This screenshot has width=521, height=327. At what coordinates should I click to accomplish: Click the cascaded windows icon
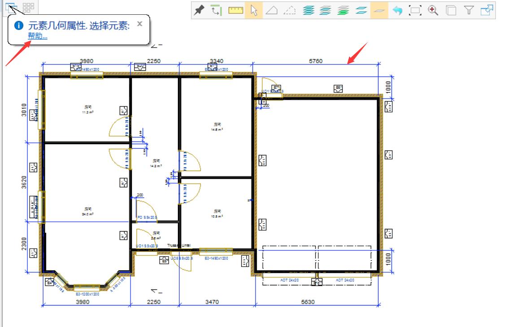(x=11, y=7)
